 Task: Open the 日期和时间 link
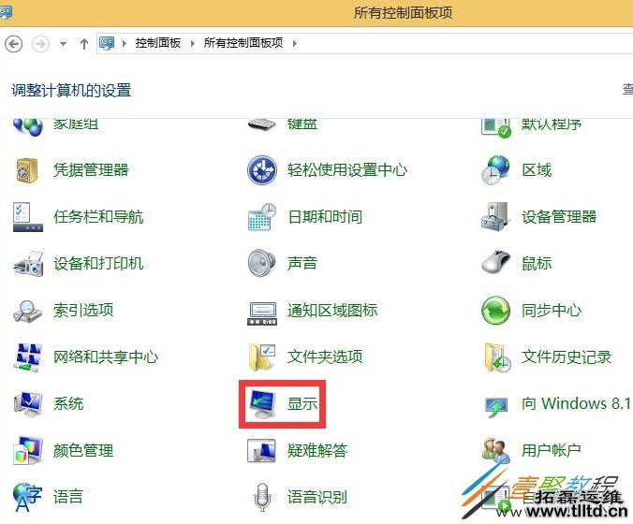pos(325,217)
